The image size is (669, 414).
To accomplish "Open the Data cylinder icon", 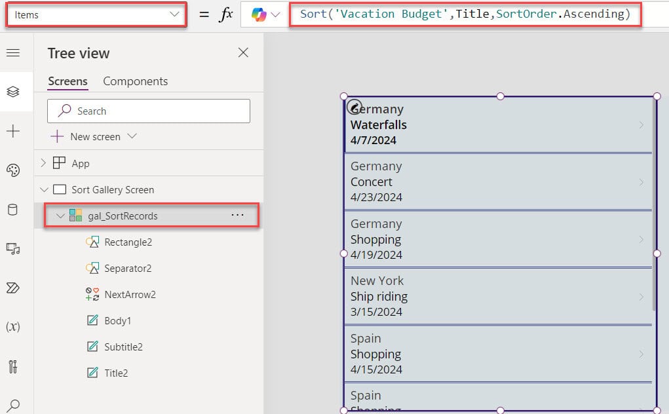I will [13, 210].
